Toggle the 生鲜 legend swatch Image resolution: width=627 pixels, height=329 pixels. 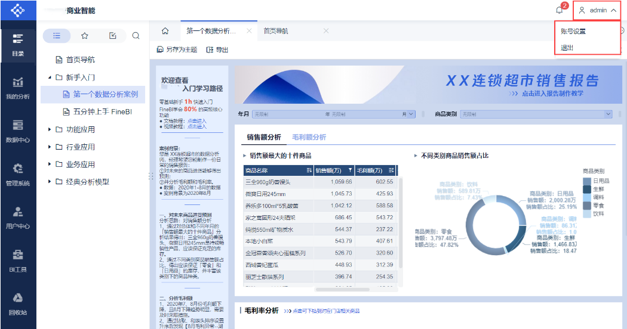pos(586,190)
